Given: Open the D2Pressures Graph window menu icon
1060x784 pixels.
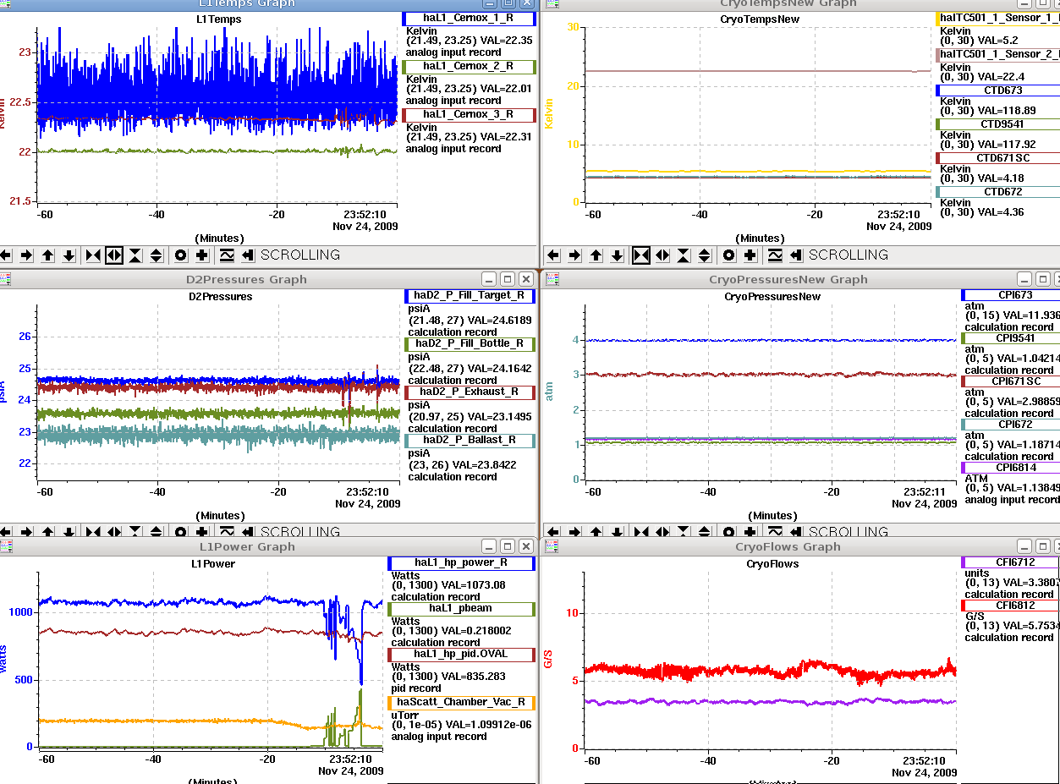Looking at the screenshot, I should click(6, 279).
